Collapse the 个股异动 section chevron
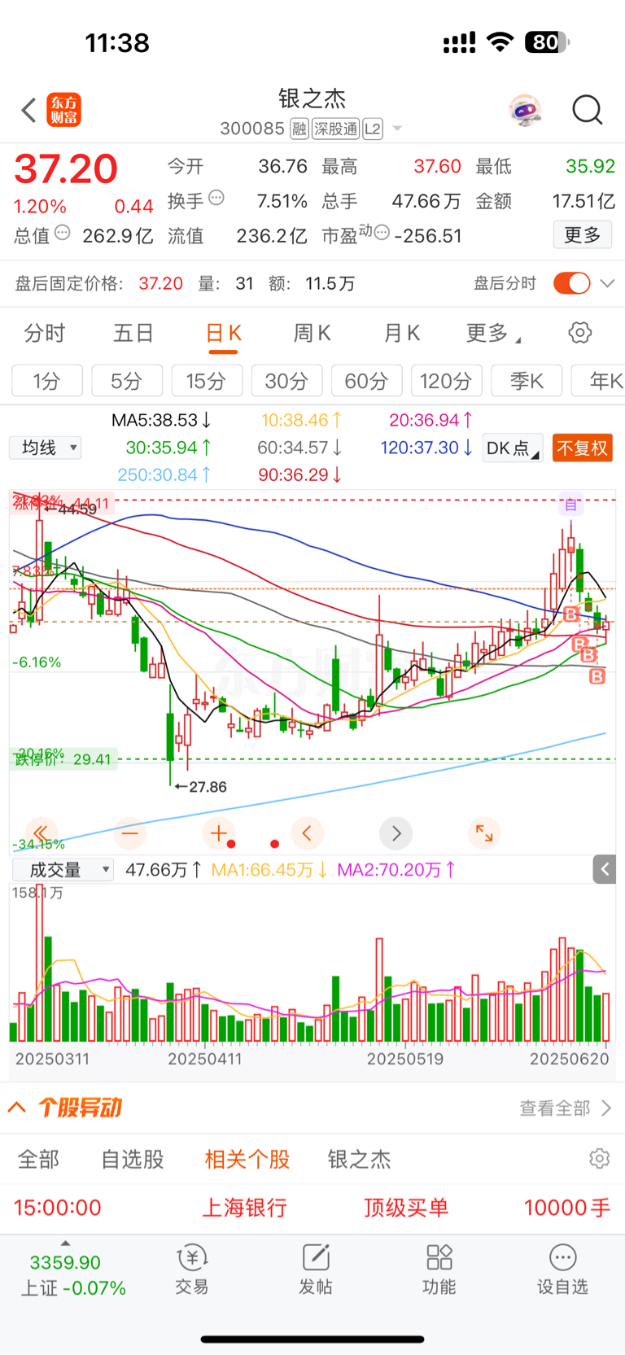The image size is (625, 1355). 17,1108
